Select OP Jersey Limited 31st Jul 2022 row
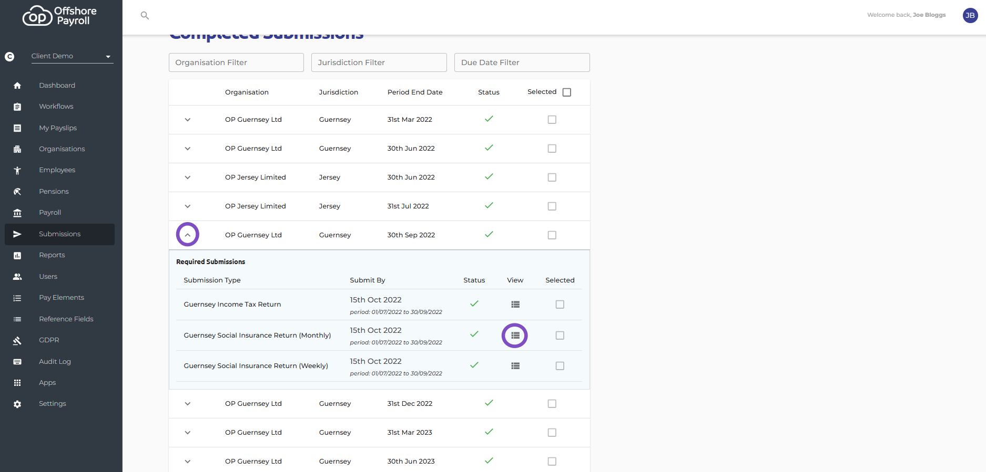The image size is (986, 472). (552, 206)
